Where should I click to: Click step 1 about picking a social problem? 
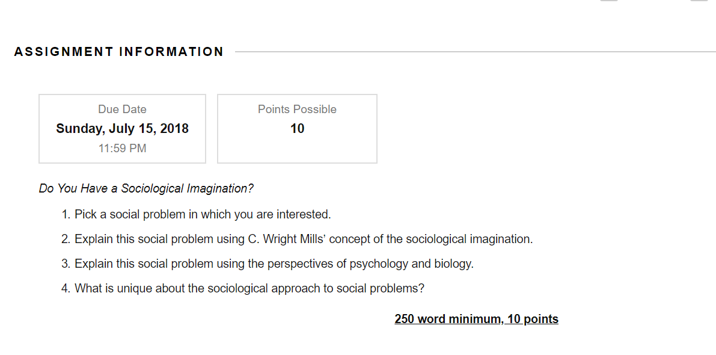[196, 214]
